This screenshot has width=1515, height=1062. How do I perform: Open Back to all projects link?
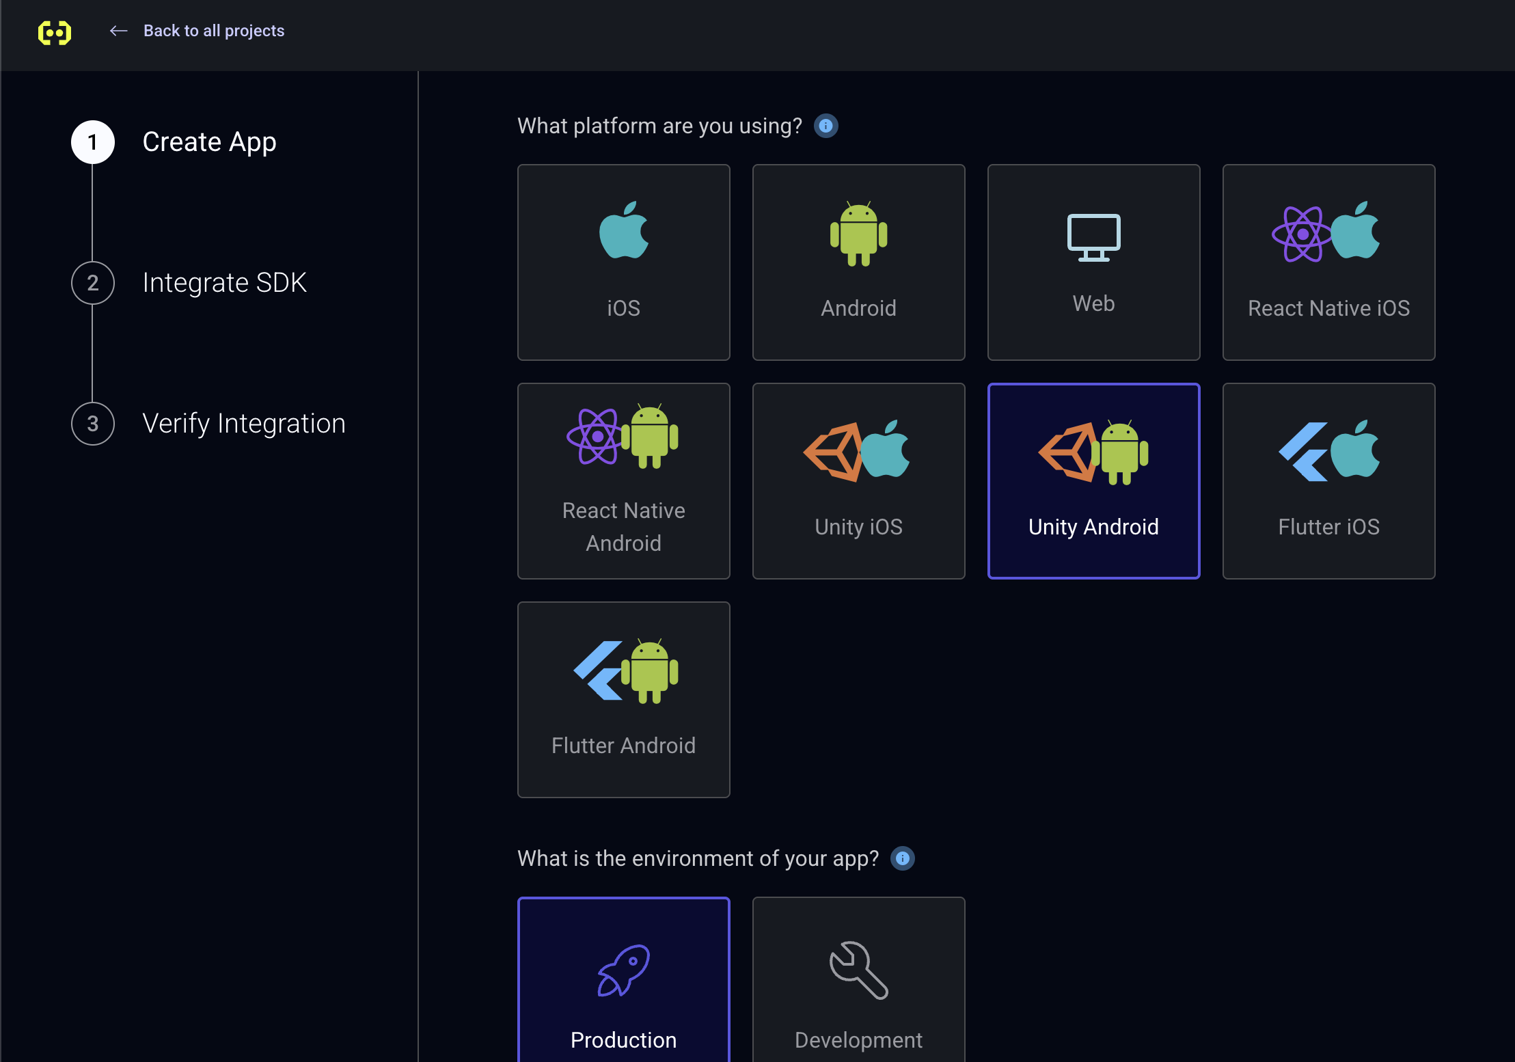pos(213,31)
